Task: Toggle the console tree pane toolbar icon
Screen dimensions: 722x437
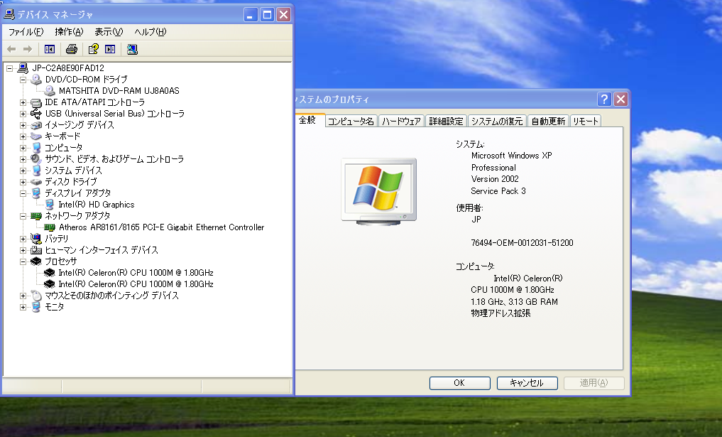Action: [49, 49]
